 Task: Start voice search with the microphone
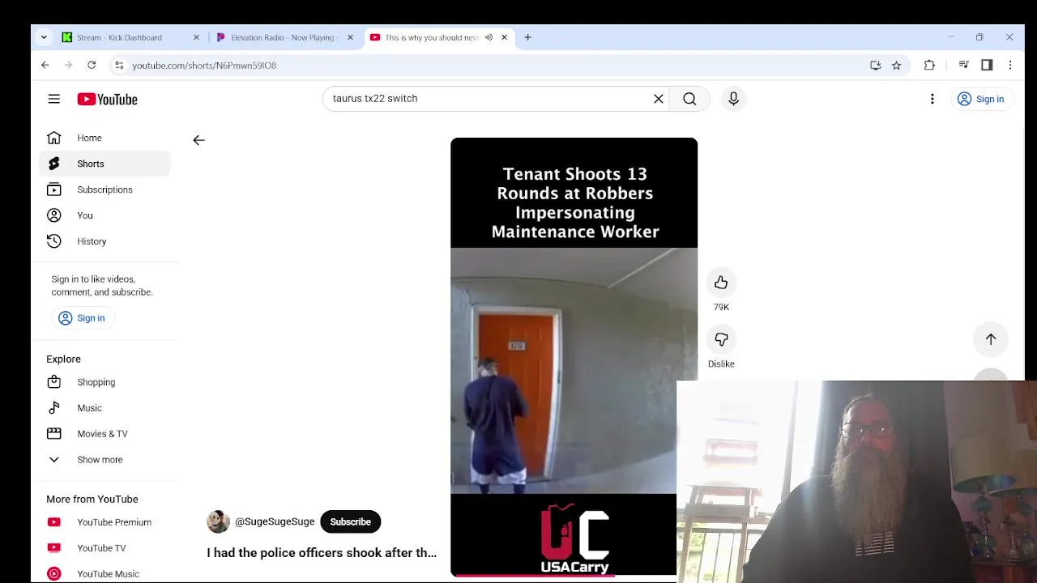tap(733, 99)
